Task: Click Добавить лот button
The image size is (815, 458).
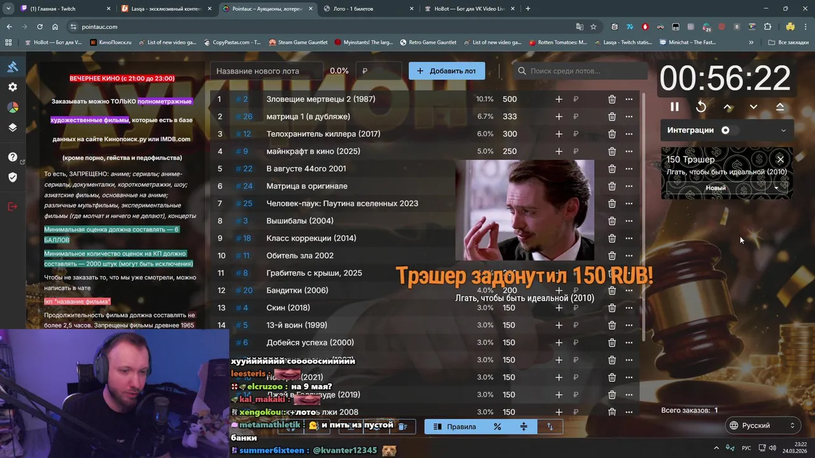Action: (447, 71)
